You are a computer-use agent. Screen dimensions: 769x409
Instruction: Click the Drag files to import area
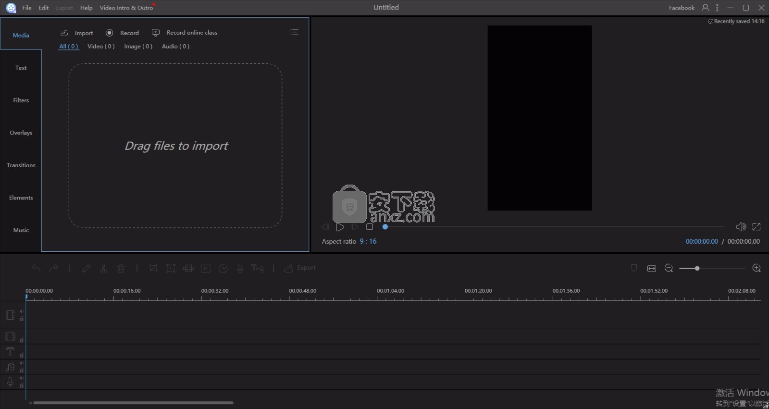pyautogui.click(x=175, y=146)
